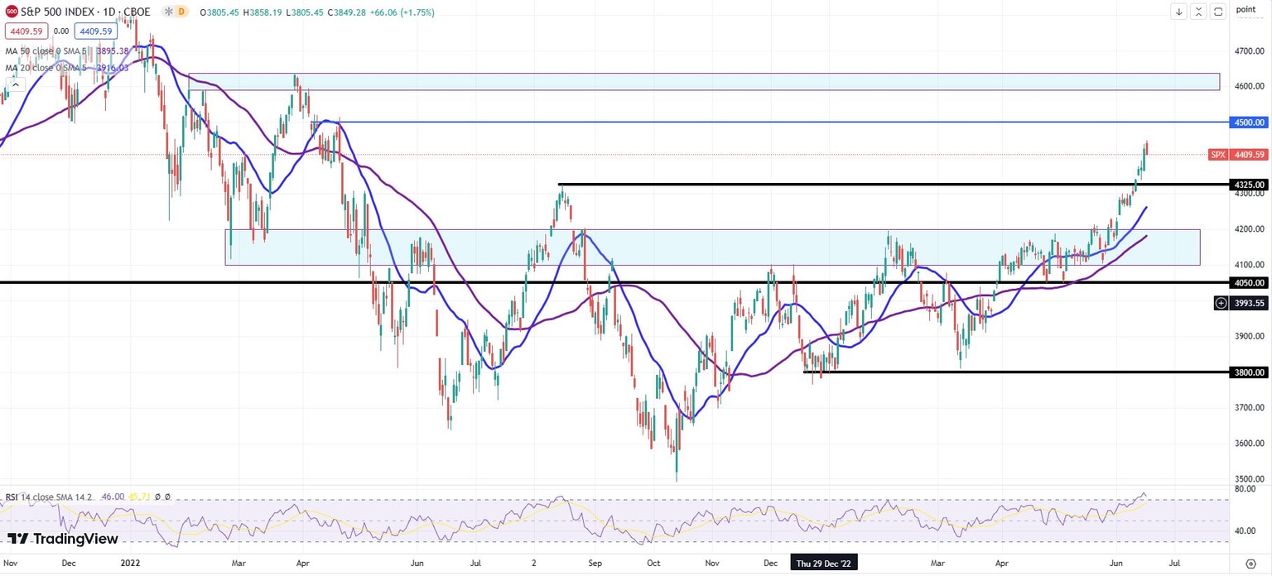The width and height of the screenshot is (1272, 576).
Task: Collapse the chart pane with the collapse icon
Action: 1198,12
